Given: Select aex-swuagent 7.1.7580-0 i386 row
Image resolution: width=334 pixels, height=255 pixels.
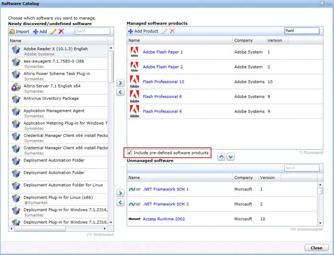Looking at the screenshot, I should [x=58, y=64].
